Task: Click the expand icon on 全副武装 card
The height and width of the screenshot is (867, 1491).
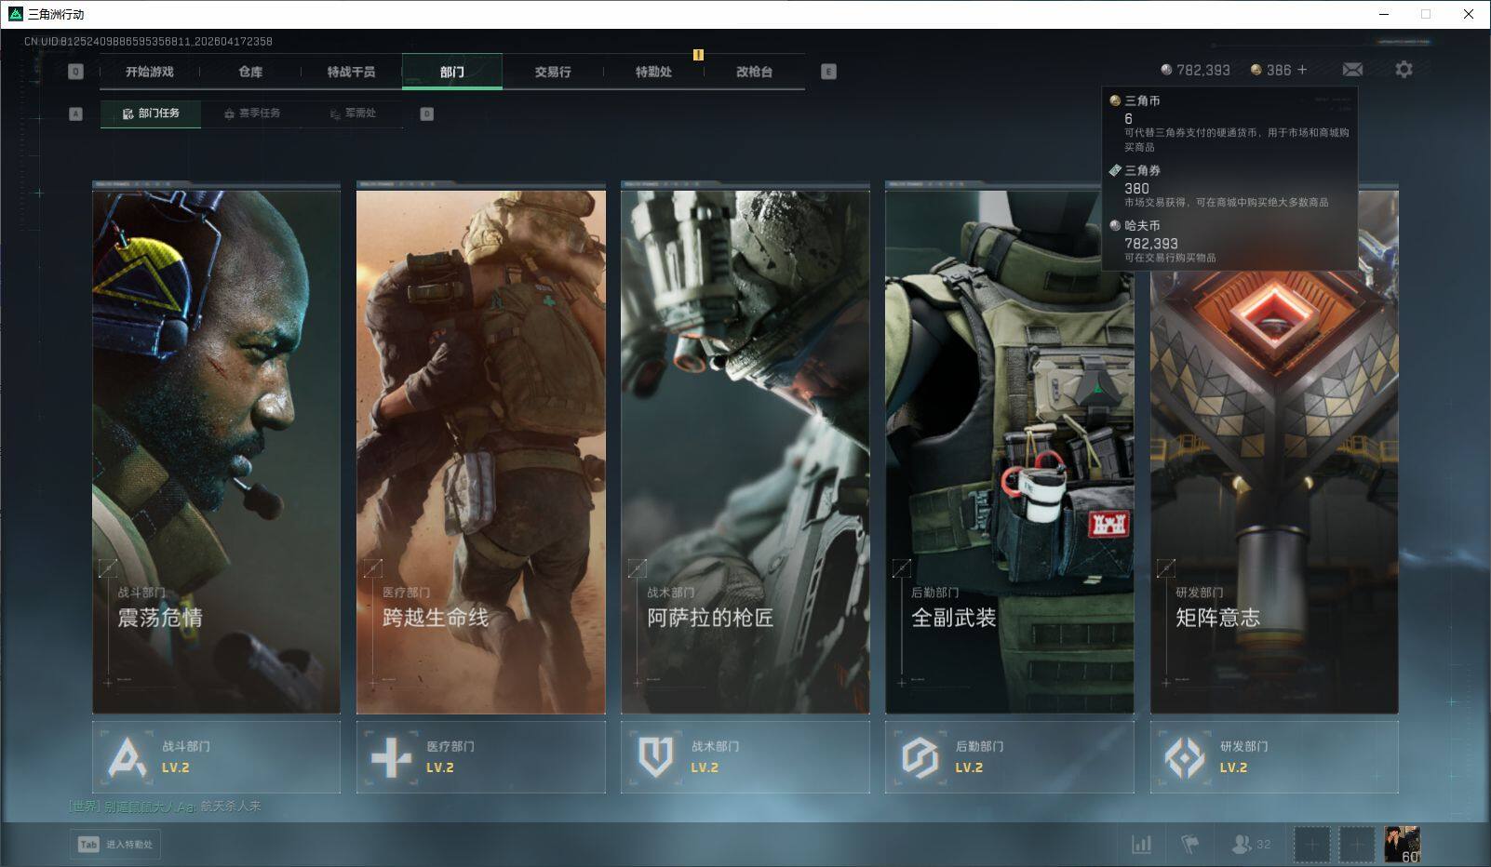Action: [x=901, y=567]
